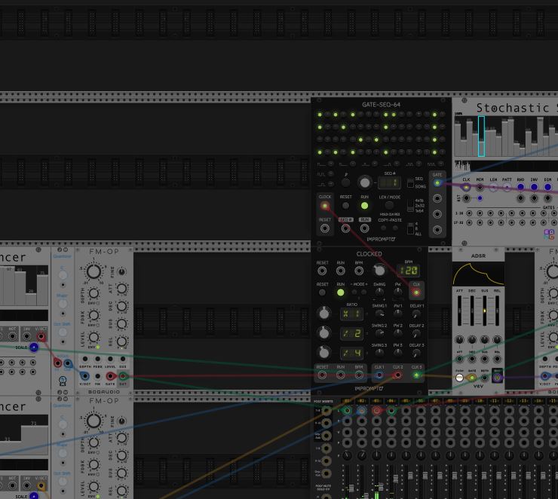The width and height of the screenshot is (558, 499).
Task: Click the RESET input jack on Gate-Seq-64
Action: (x=324, y=228)
